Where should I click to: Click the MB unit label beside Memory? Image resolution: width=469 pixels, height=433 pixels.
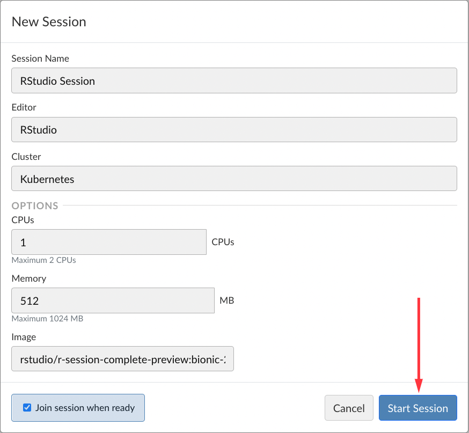[226, 300]
